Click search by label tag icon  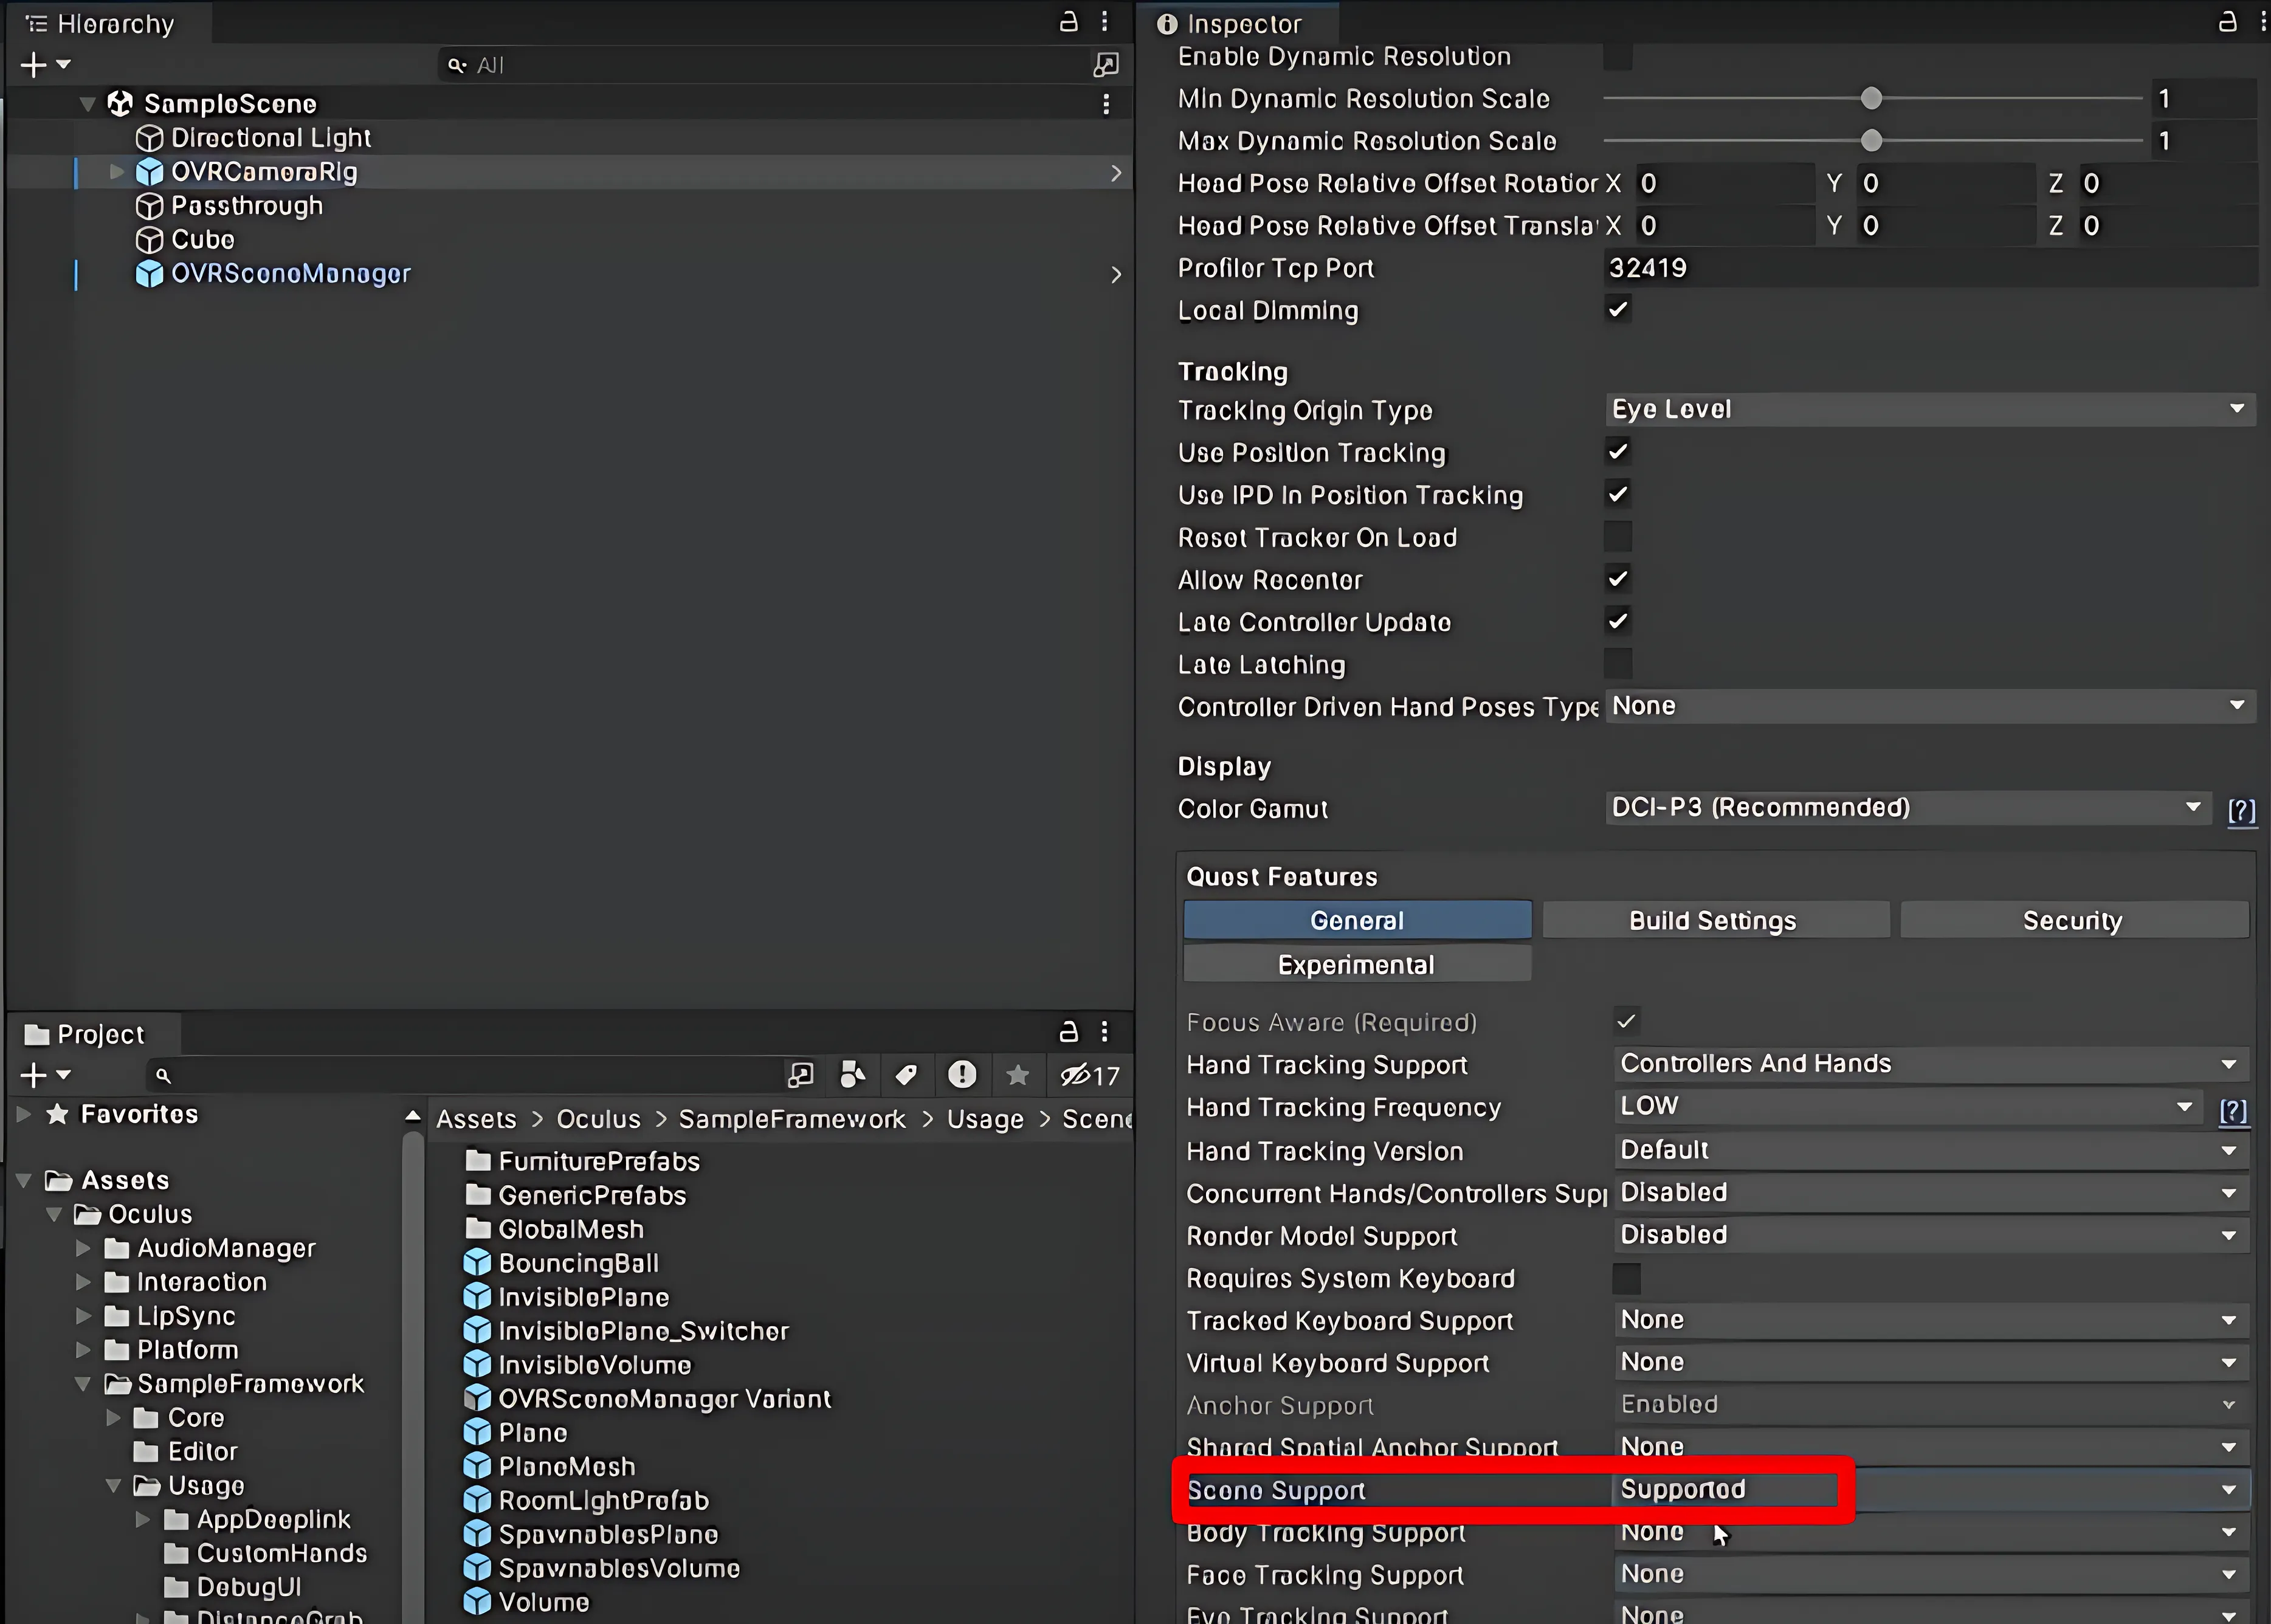(x=906, y=1075)
